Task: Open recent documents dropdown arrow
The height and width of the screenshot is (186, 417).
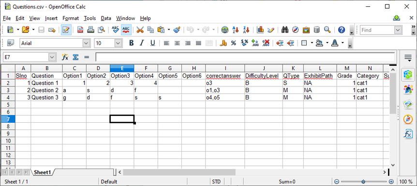Action: tap(33, 30)
